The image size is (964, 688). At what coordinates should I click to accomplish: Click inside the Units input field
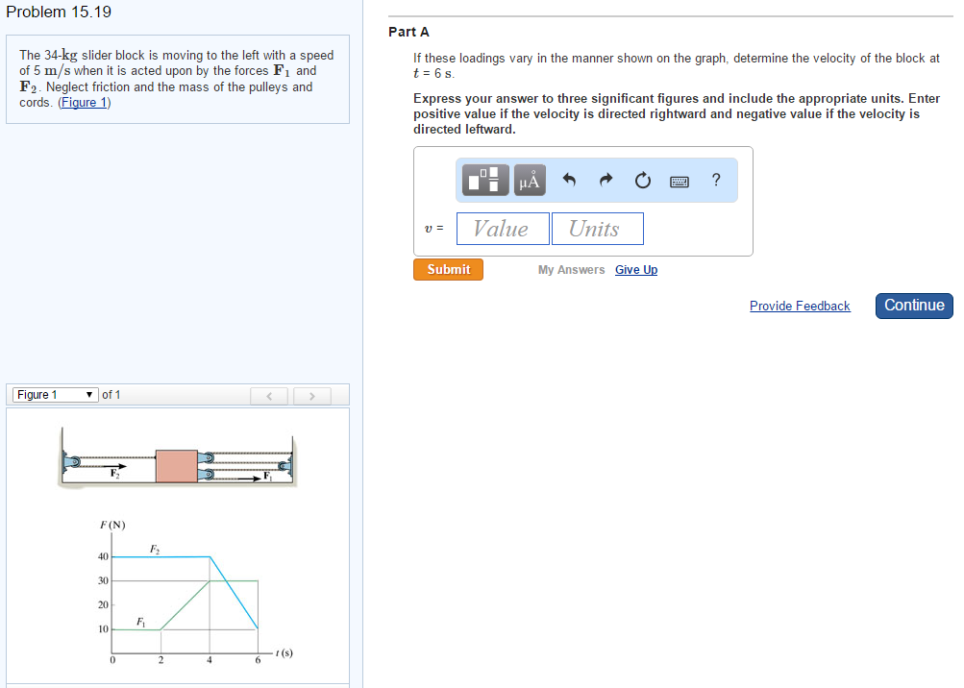pyautogui.click(x=597, y=228)
